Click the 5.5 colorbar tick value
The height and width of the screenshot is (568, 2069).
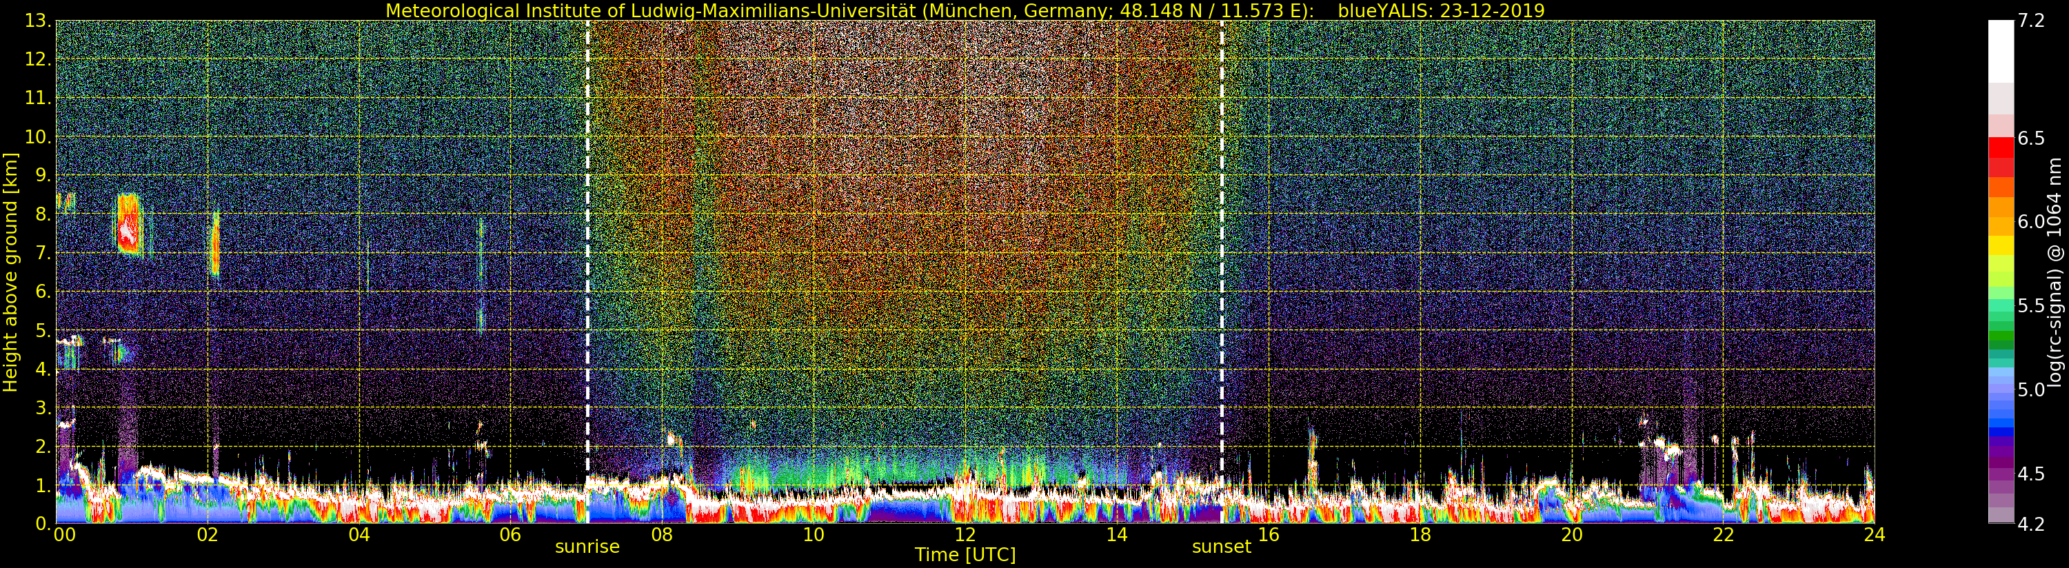pos(2030,305)
